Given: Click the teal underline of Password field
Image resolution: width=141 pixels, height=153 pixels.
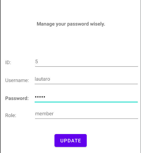Looking at the screenshot, I should pyautogui.click(x=86, y=102).
